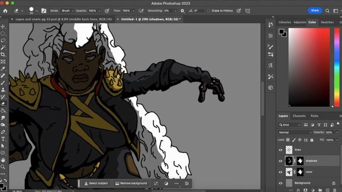Switch to capes and cowls document tab
This screenshot has height=192, width=342.
64,19
